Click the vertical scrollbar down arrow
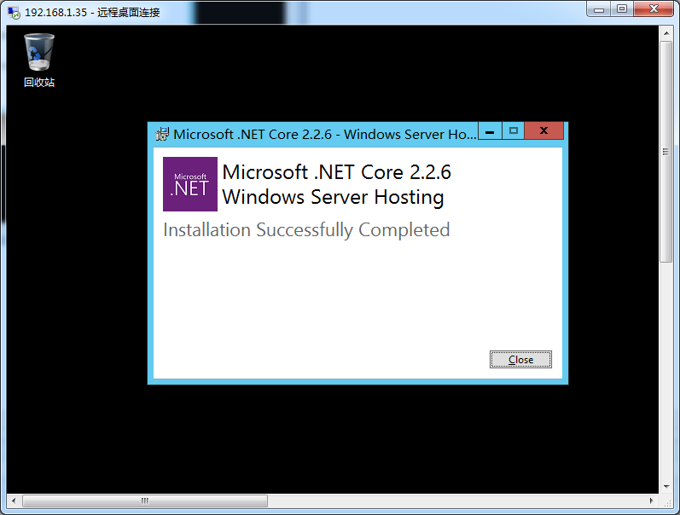Viewport: 680px width, 515px height. [x=666, y=487]
